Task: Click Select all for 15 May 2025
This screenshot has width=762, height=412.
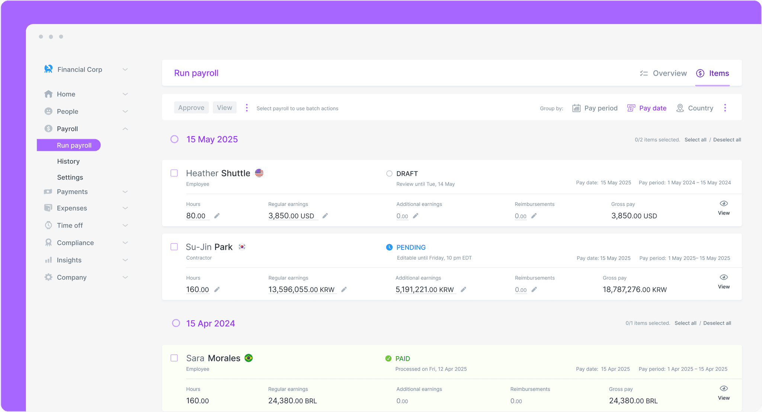Action: tap(695, 140)
